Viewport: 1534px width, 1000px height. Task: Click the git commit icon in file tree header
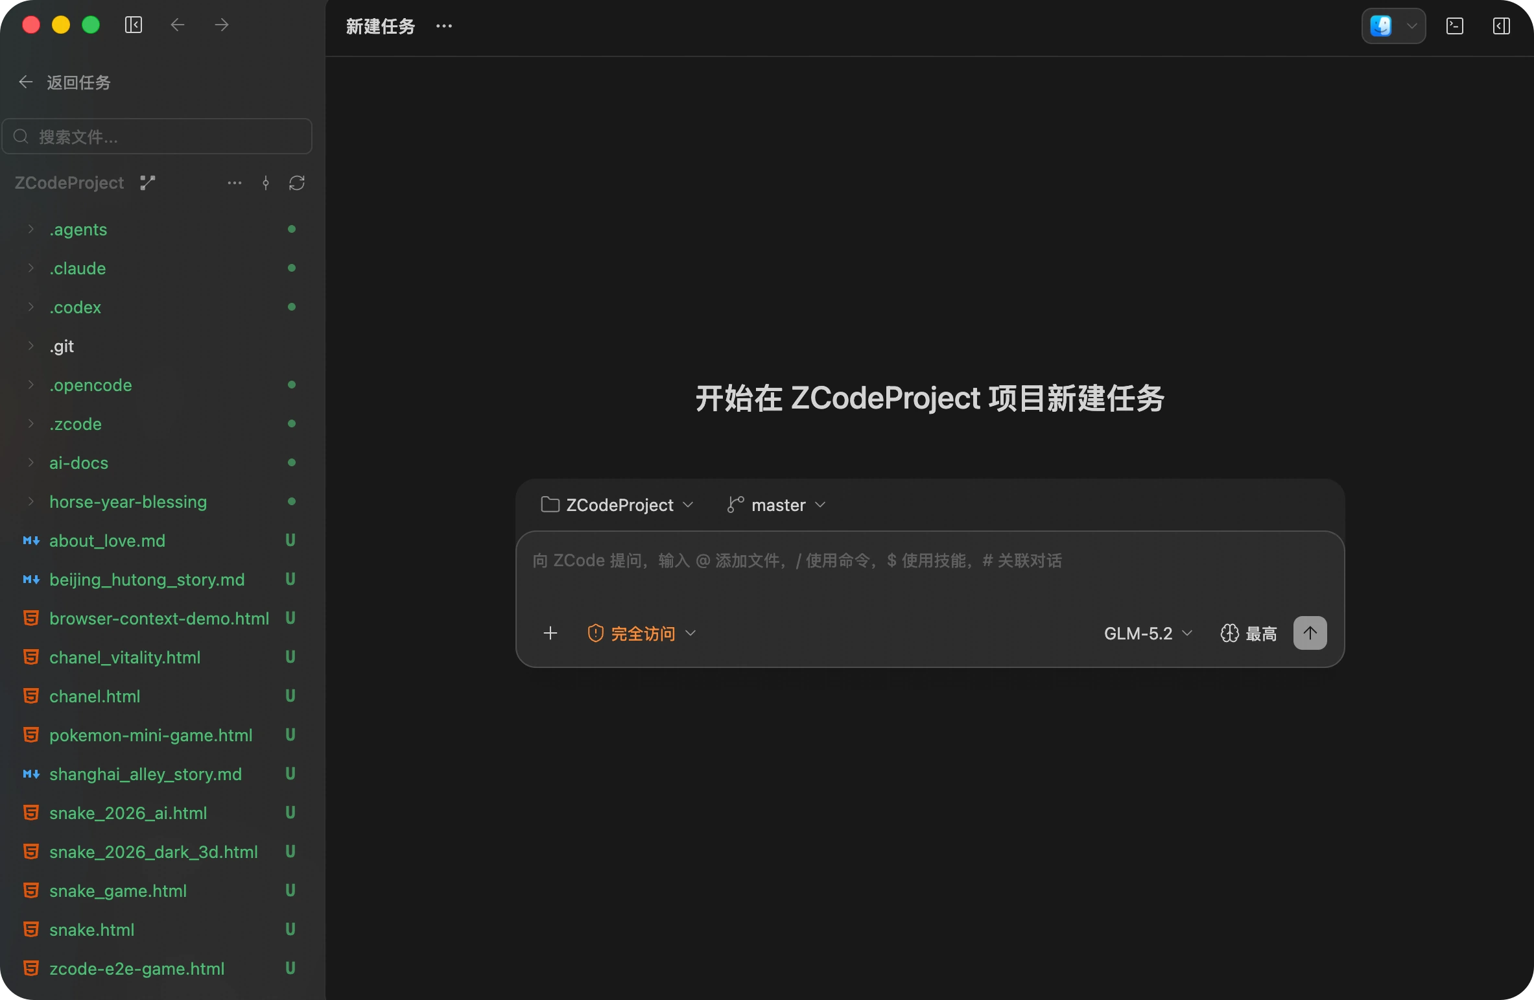[x=266, y=183]
